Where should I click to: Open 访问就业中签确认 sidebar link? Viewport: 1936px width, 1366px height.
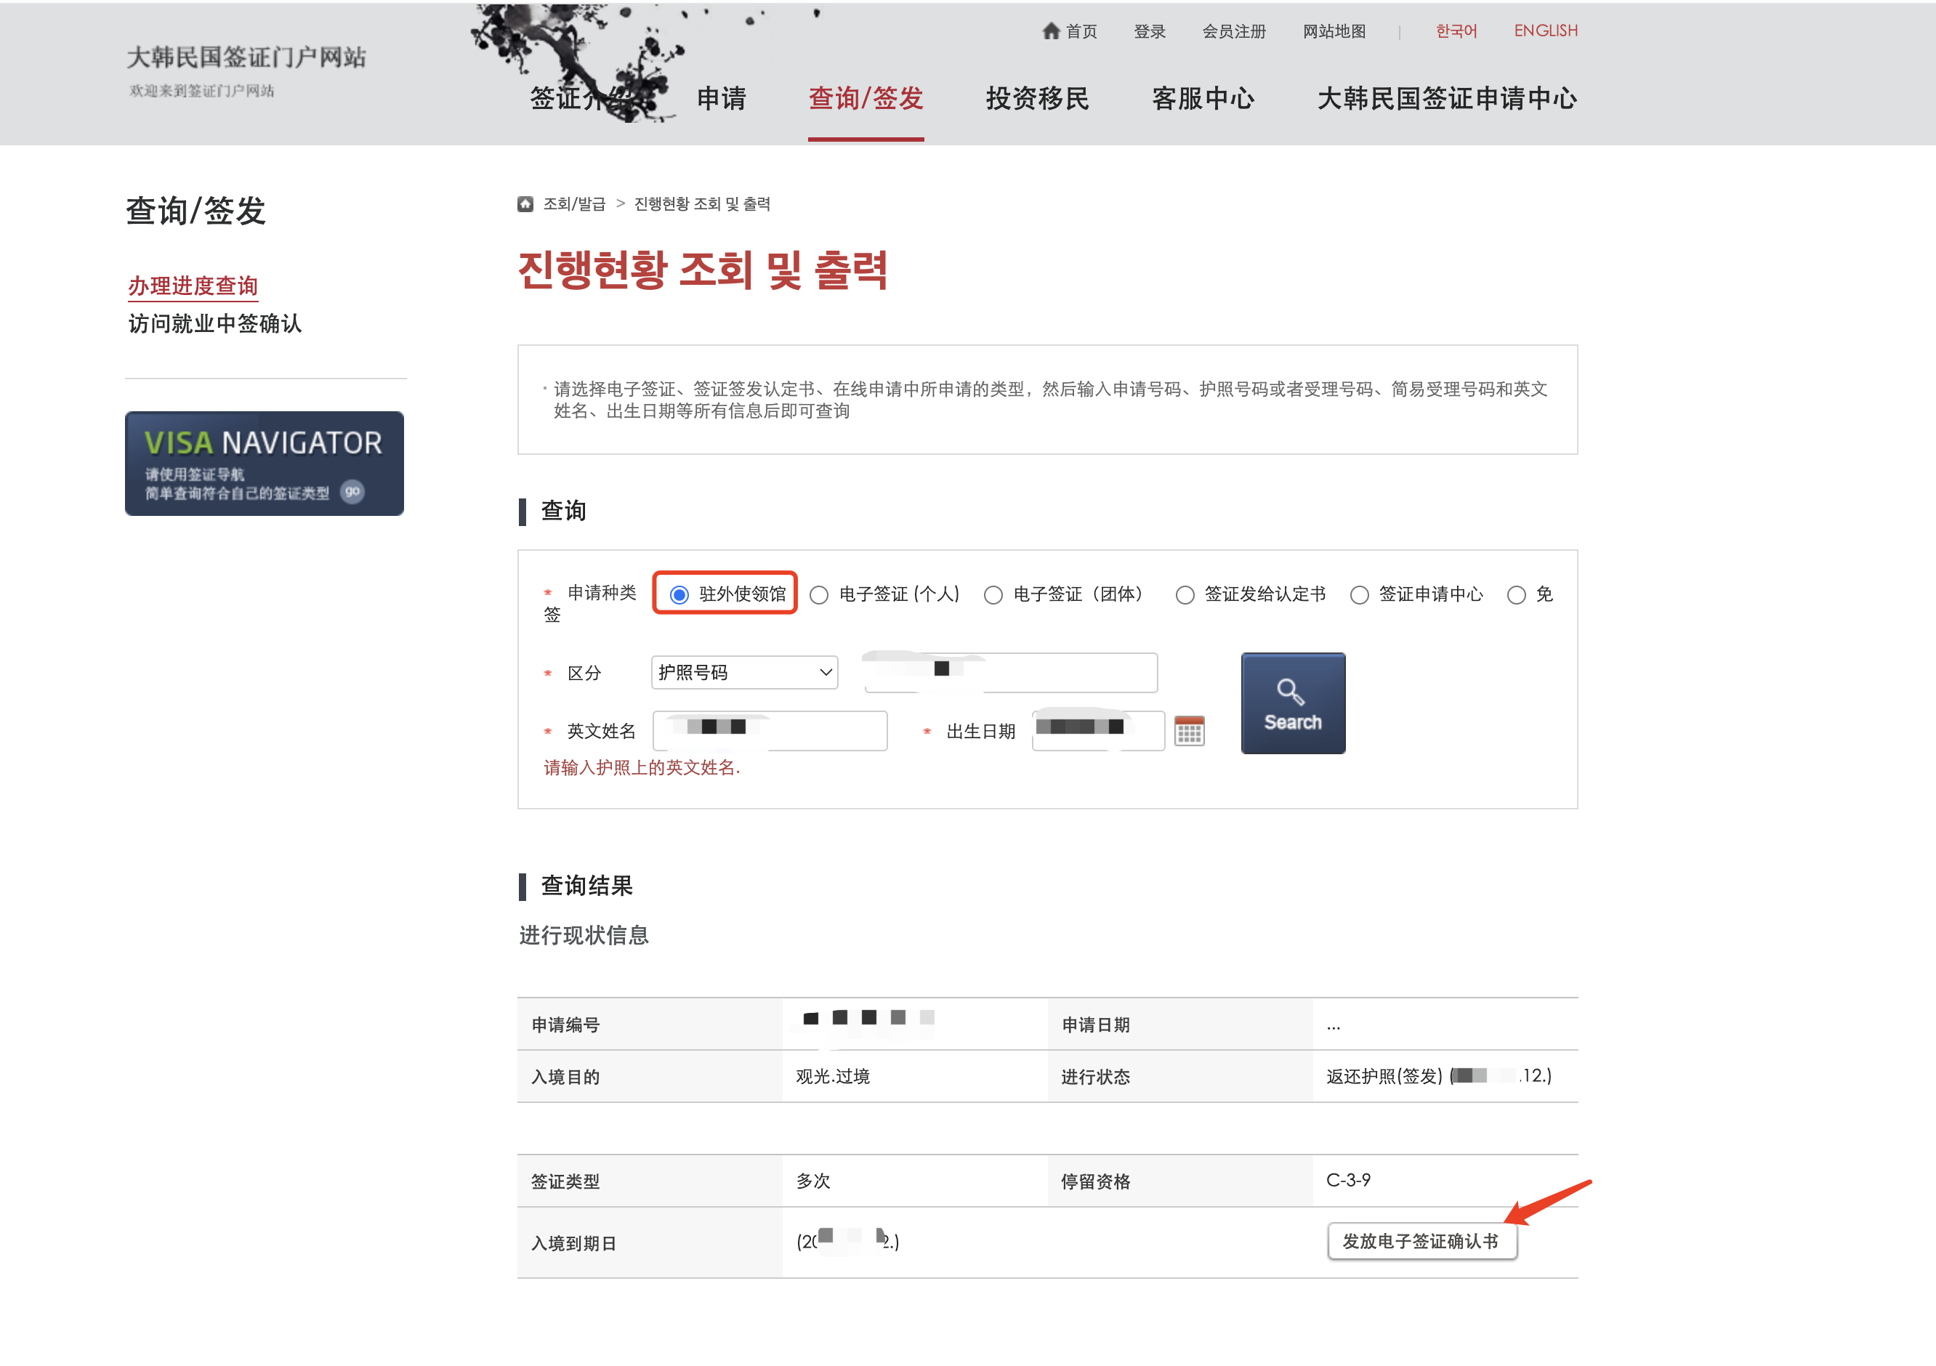215,324
